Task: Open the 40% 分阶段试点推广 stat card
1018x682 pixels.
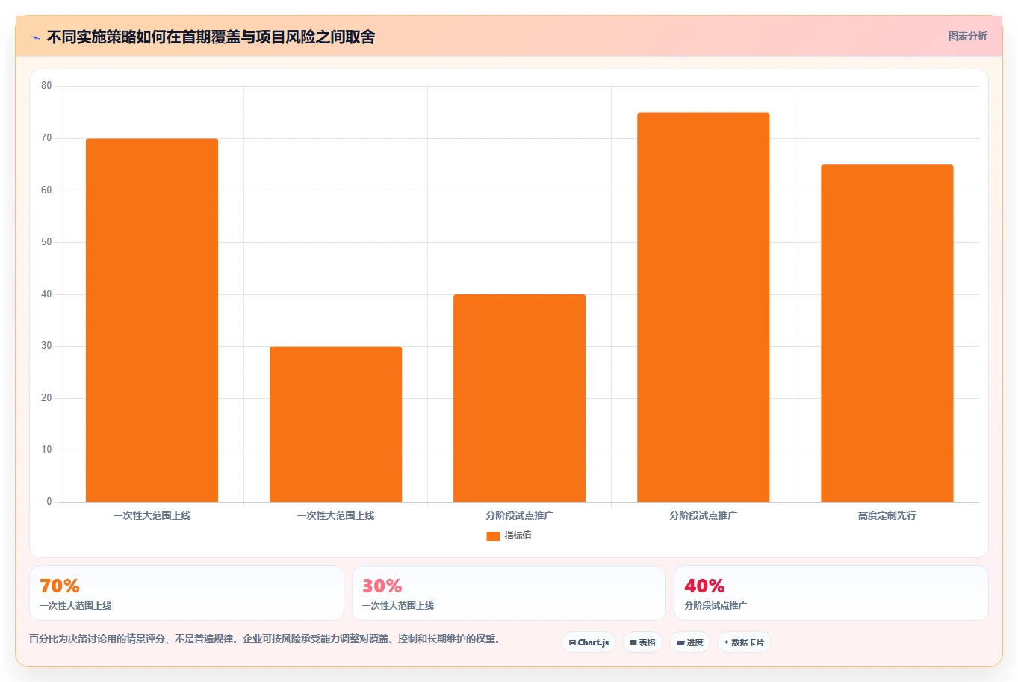Action: (831, 593)
